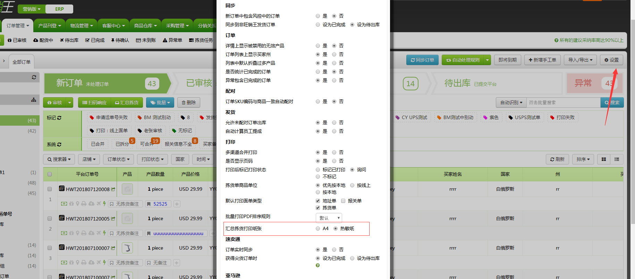Open the 排序 sort dropdown

[x=583, y=159]
